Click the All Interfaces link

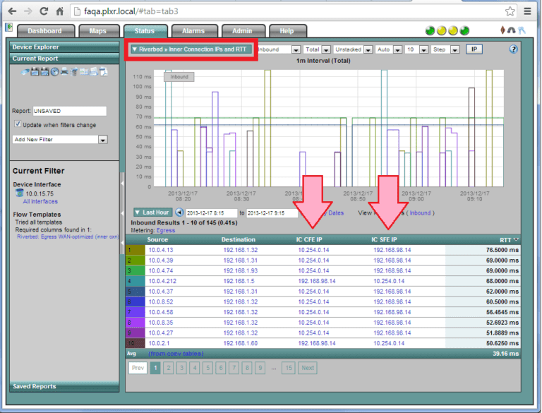click(x=40, y=201)
